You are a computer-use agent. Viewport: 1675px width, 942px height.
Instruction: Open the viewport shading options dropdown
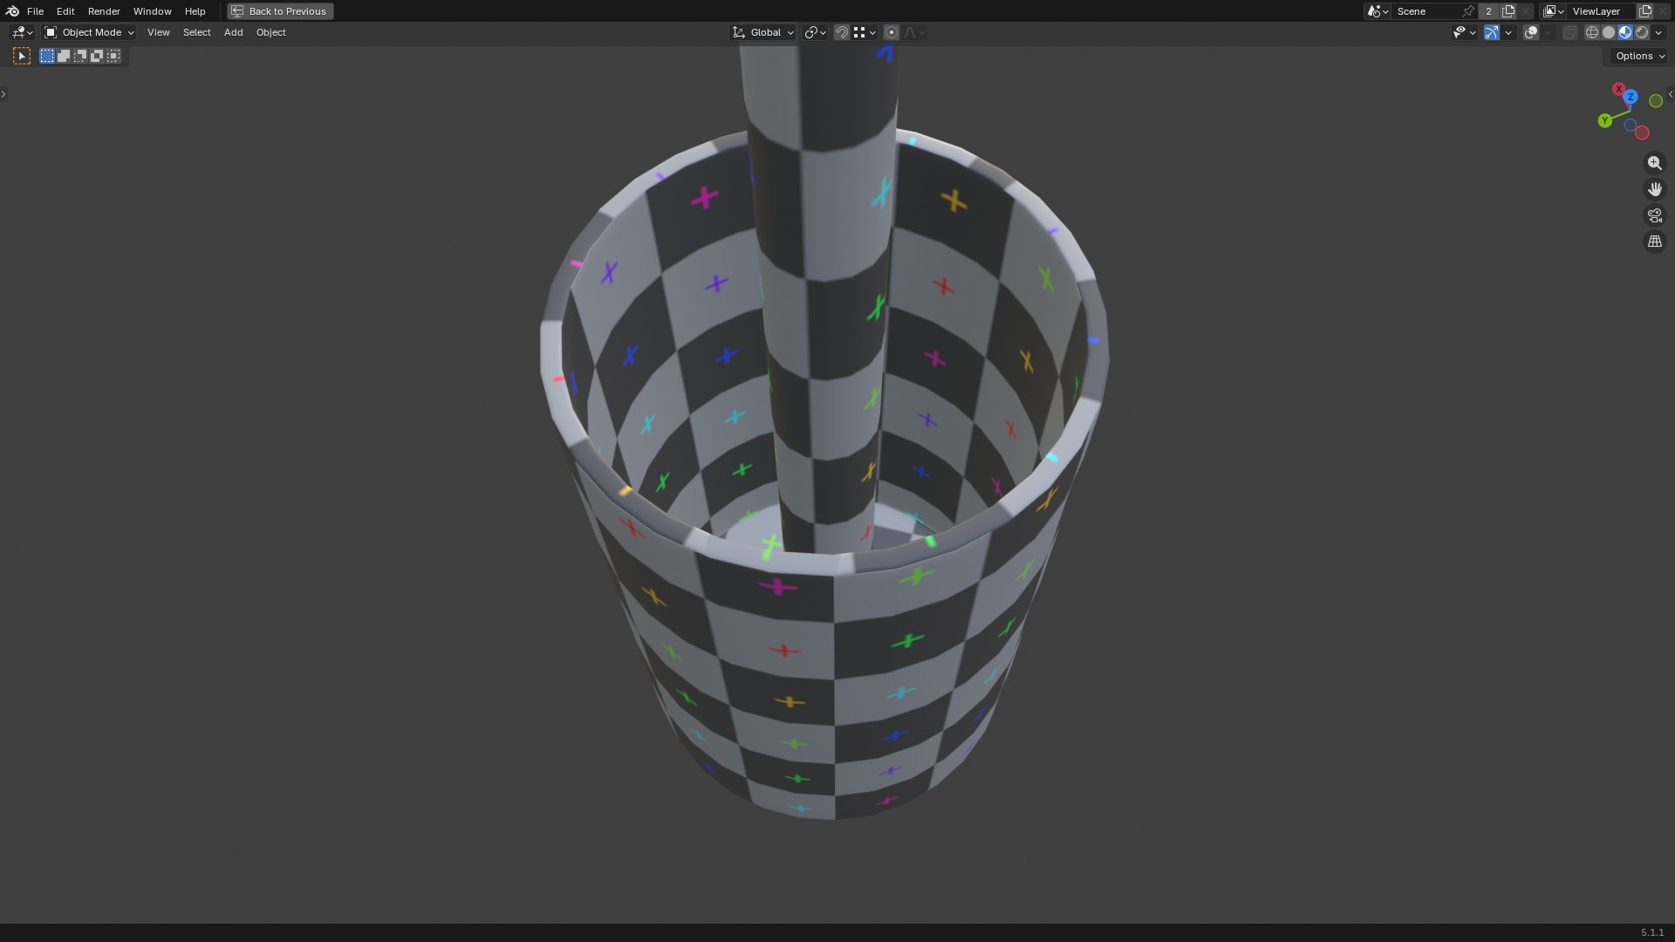point(1658,32)
